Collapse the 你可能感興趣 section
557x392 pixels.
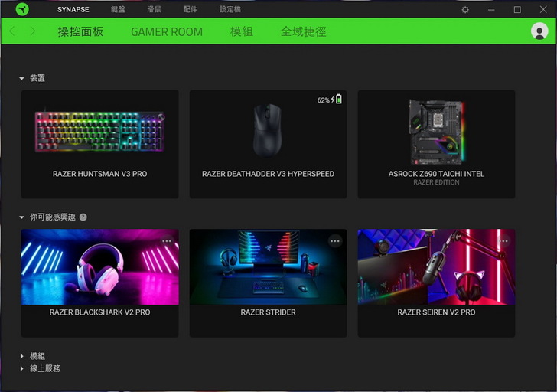22,217
